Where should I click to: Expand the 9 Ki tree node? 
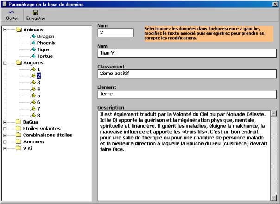5,148
